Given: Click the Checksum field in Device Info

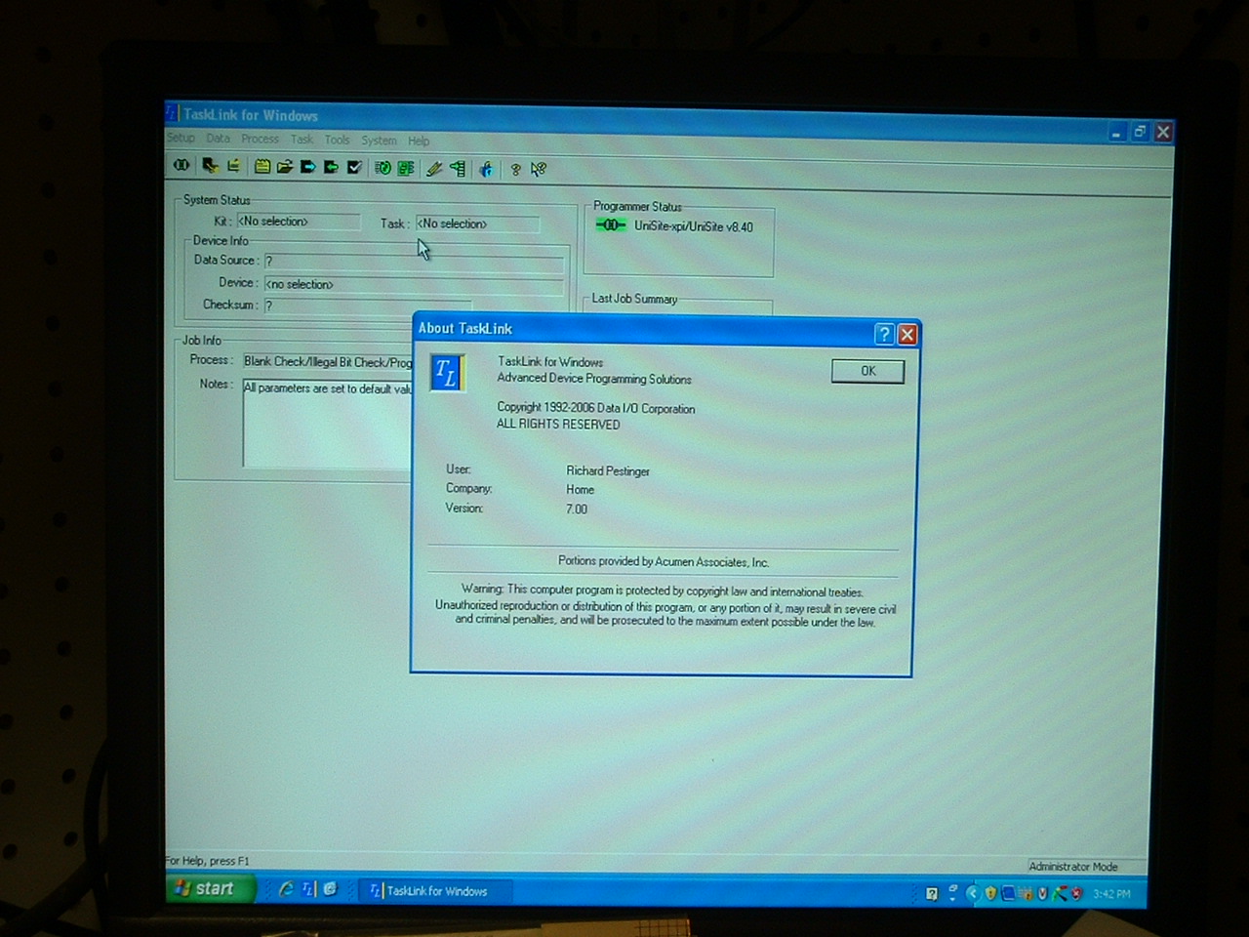Looking at the screenshot, I should point(367,306).
